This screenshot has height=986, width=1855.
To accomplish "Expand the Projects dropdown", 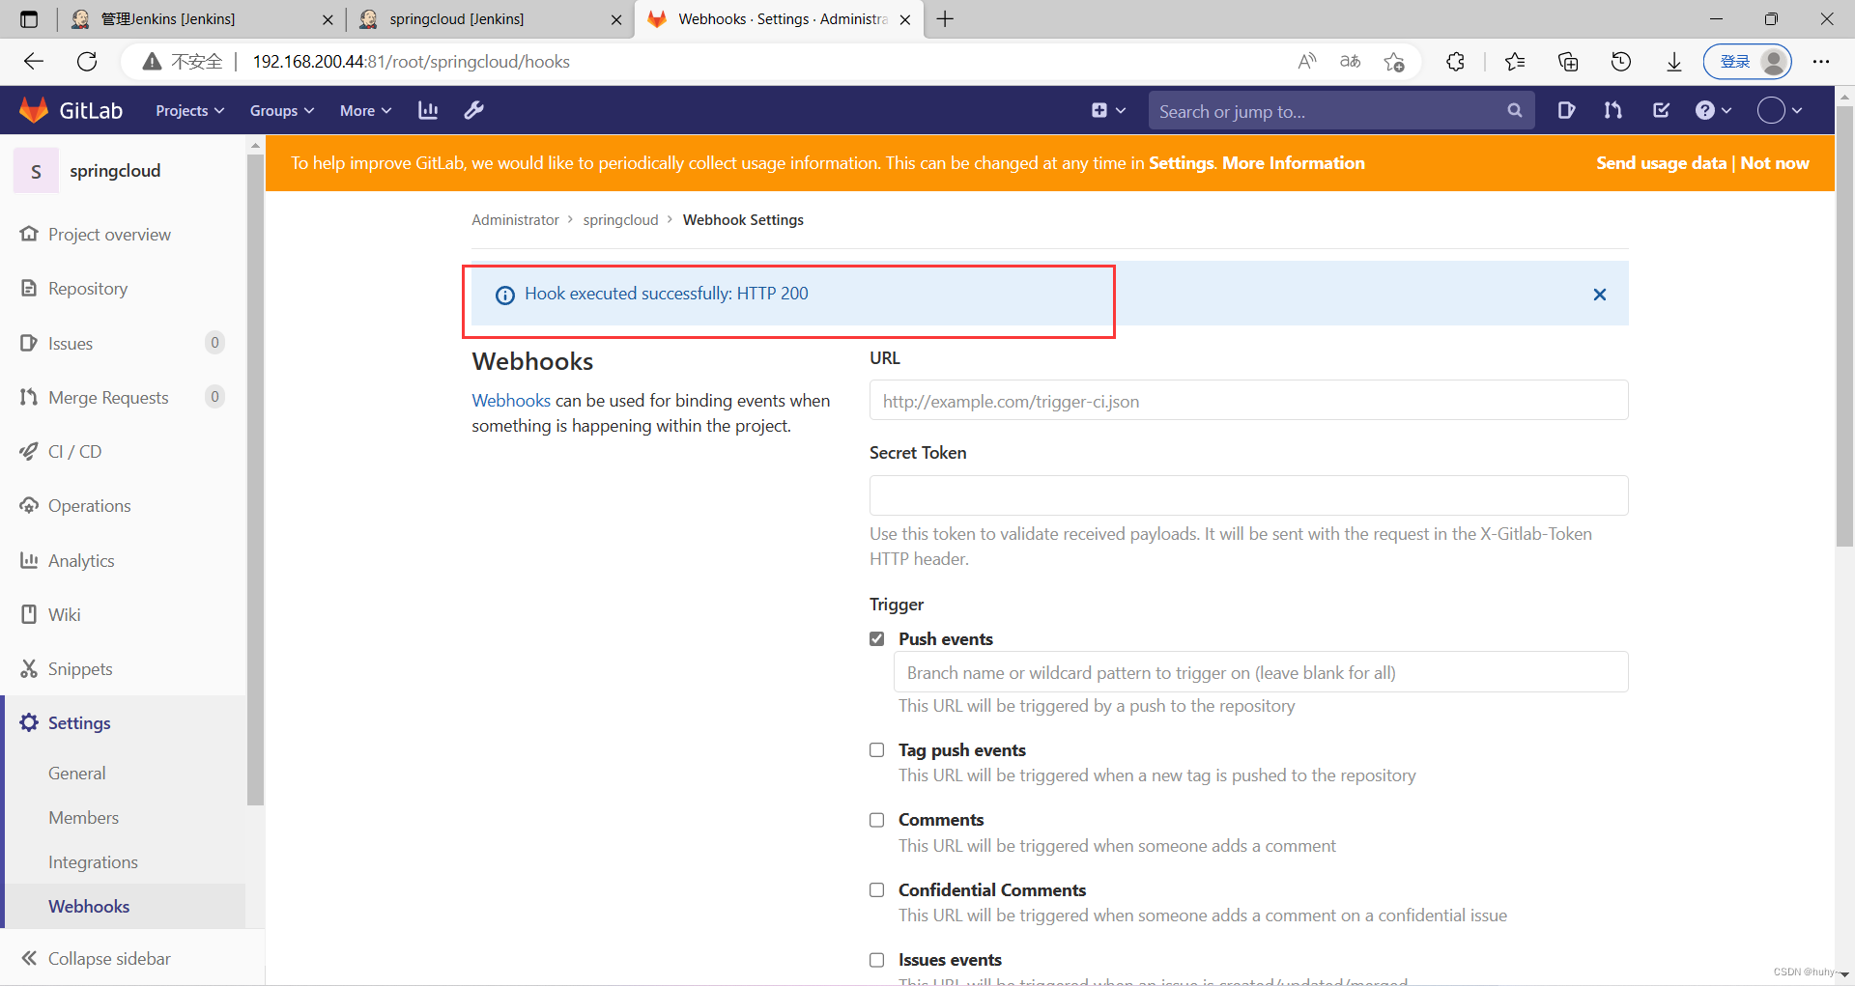I will point(190,111).
